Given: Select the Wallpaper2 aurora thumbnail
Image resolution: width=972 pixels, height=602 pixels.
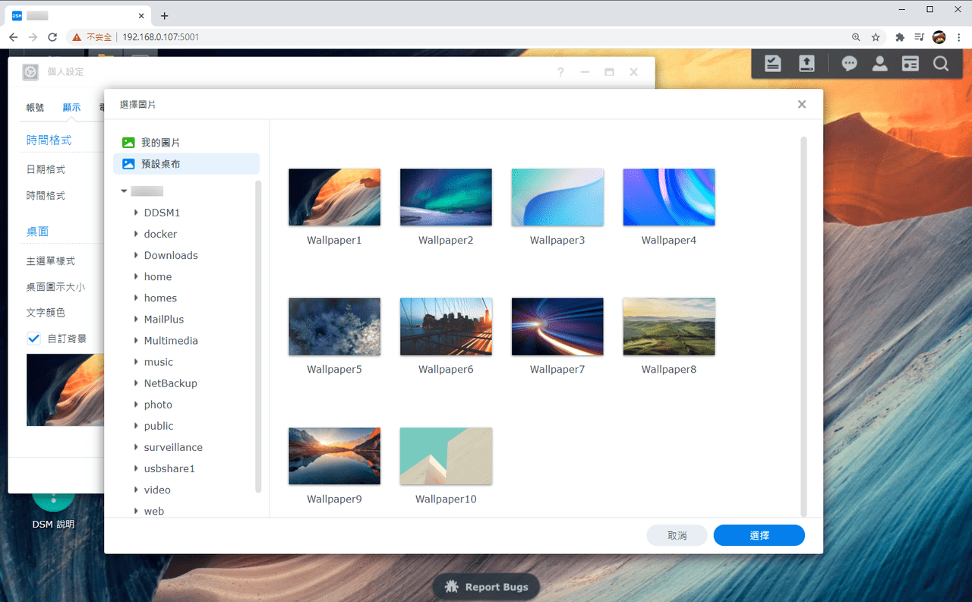Looking at the screenshot, I should (x=446, y=197).
